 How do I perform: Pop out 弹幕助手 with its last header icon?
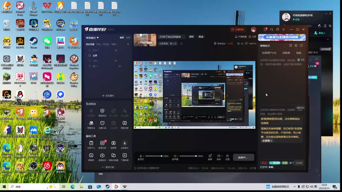(x=301, y=46)
